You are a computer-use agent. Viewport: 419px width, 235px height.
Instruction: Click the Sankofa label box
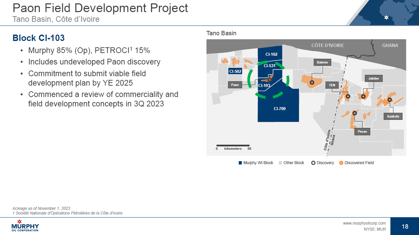[x=393, y=116]
